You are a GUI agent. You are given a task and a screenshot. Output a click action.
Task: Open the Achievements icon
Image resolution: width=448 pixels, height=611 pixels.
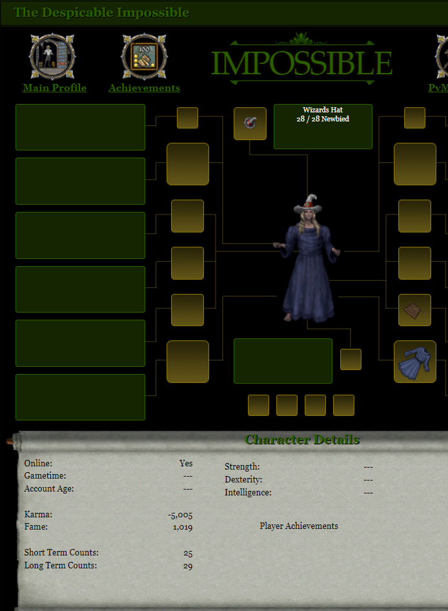145,57
